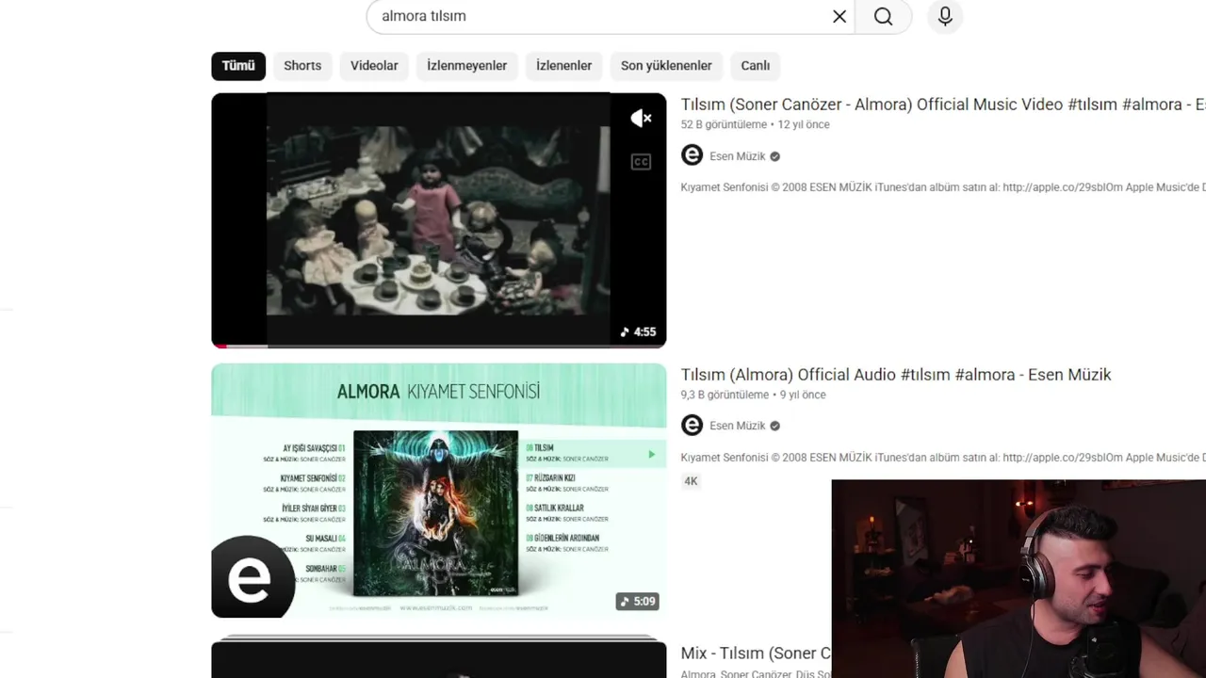
Task: Select the Shorts filter chip
Action: 302,66
